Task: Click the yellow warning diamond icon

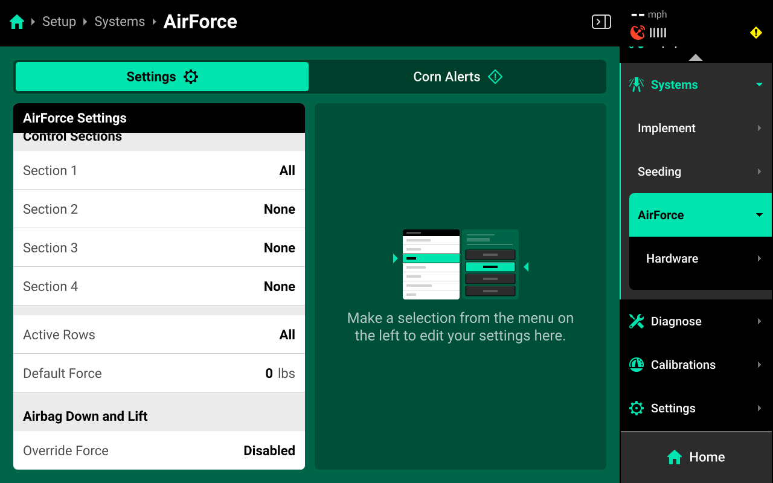Action: (755, 33)
